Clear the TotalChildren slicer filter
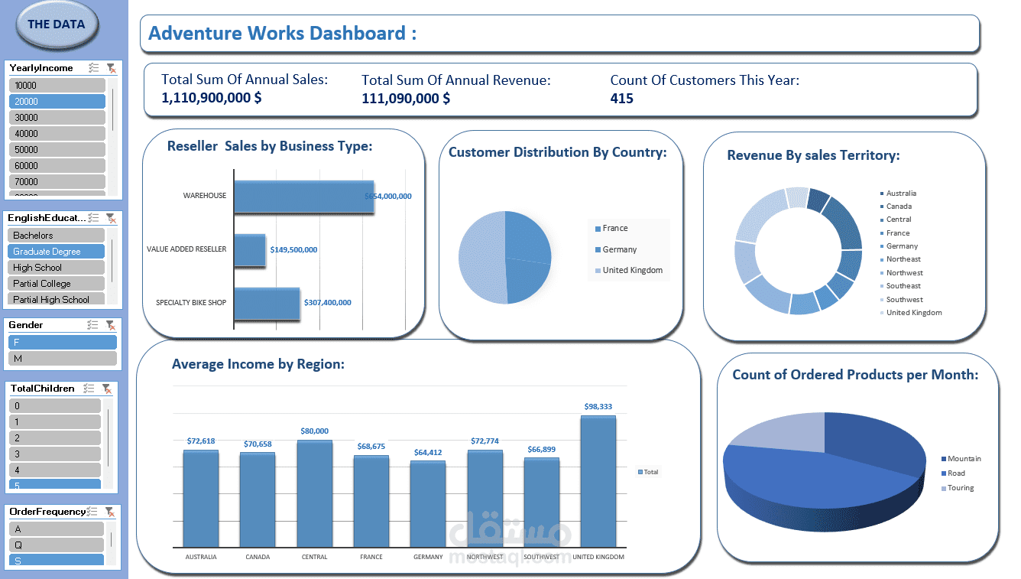 pyautogui.click(x=107, y=389)
